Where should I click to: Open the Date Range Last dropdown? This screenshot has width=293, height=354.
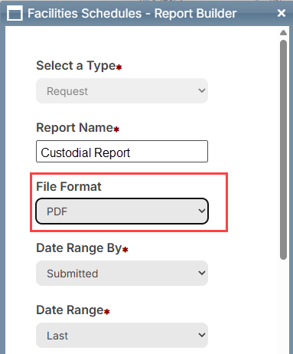coord(122,335)
